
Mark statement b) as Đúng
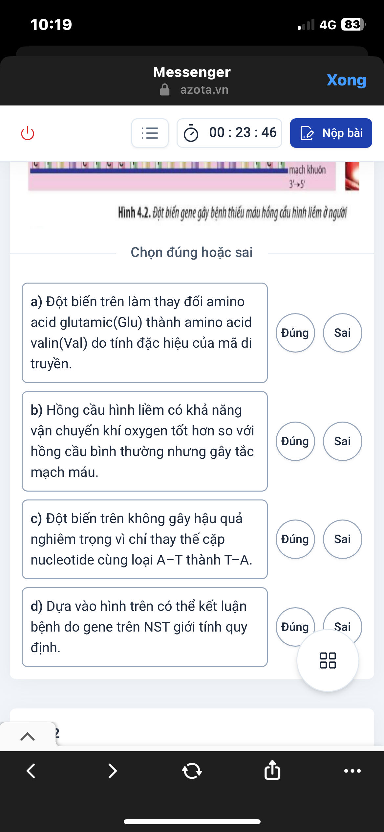click(295, 441)
